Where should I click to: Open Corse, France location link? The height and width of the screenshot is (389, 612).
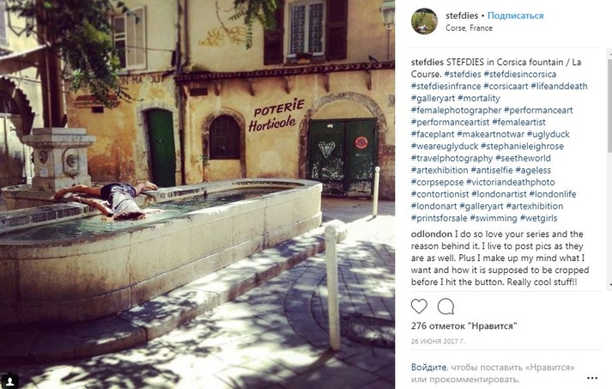[469, 28]
